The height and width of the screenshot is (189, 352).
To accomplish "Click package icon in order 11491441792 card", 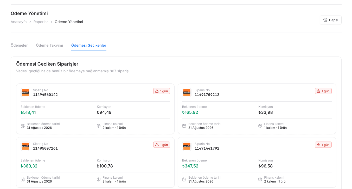I will pyautogui.click(x=260, y=179).
